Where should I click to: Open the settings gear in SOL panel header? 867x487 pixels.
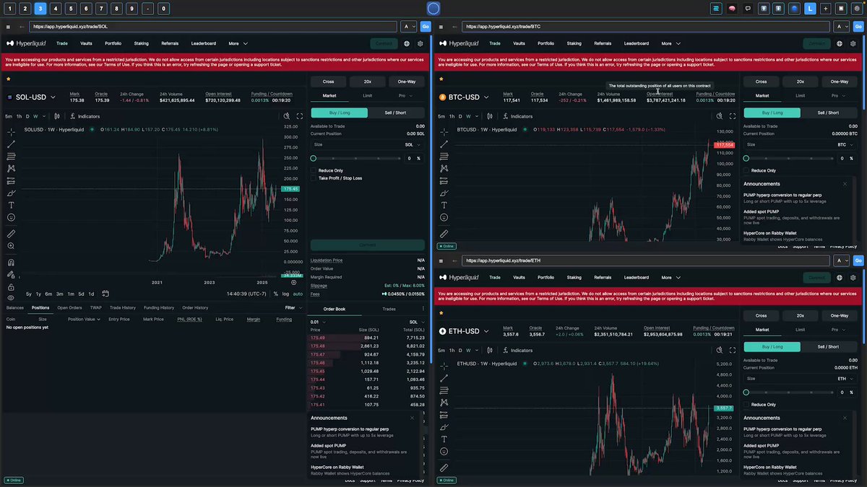coord(420,43)
